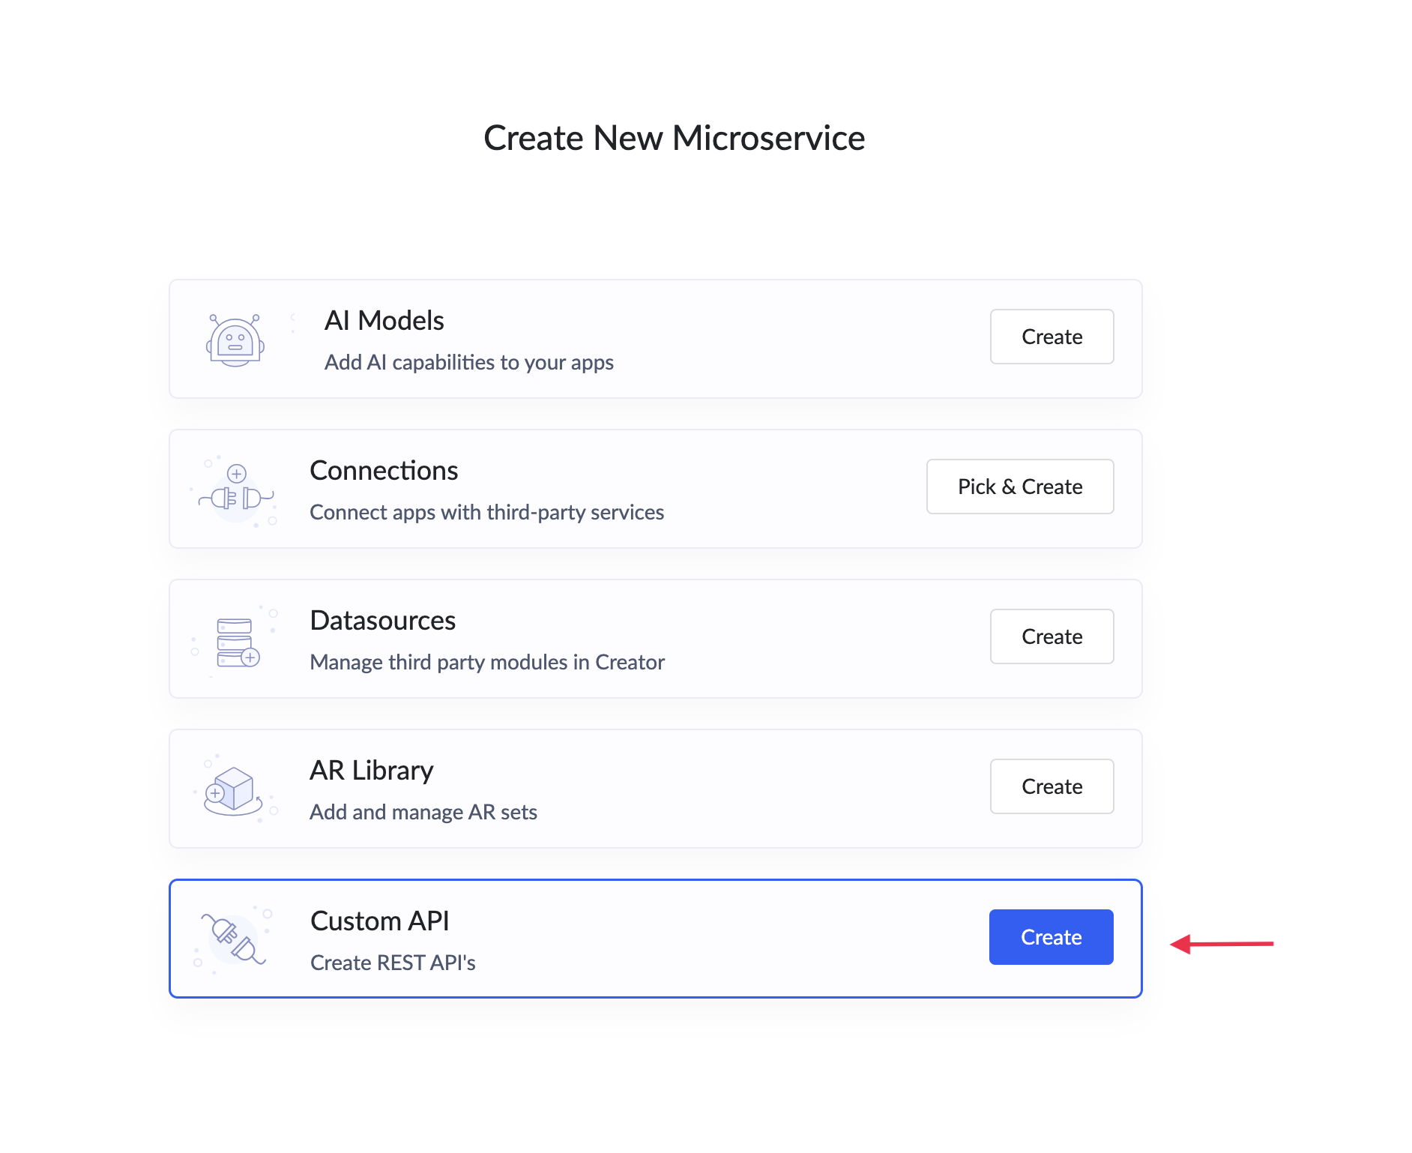Click the Datasources database stack icon
The width and height of the screenshot is (1412, 1153).
(x=236, y=642)
